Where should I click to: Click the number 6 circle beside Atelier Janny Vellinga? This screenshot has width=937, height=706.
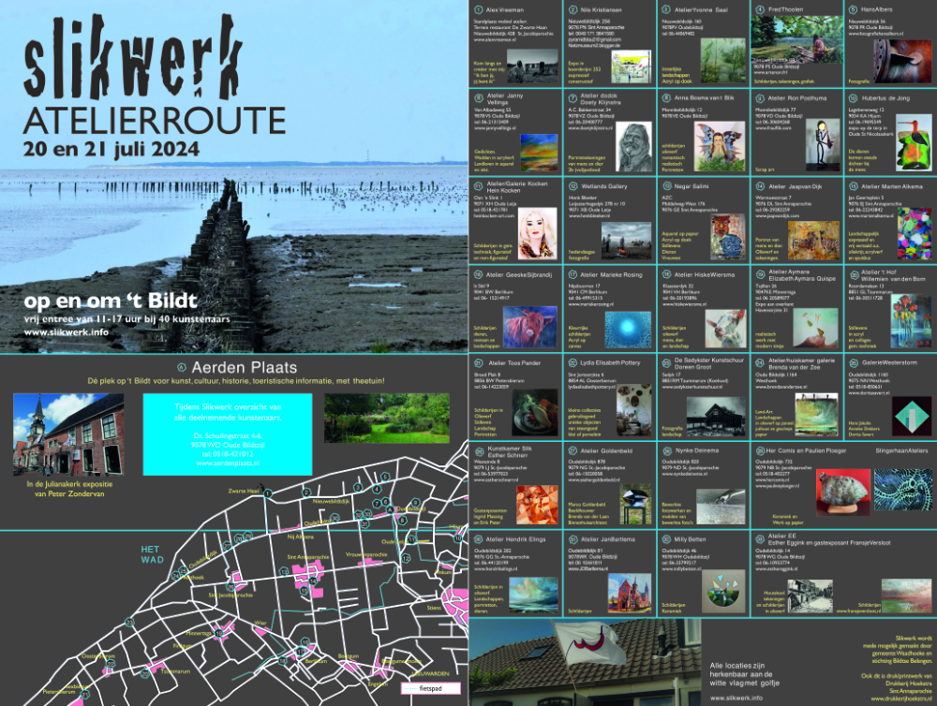click(x=478, y=98)
